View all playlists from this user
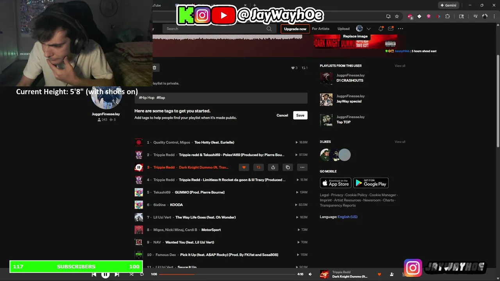Screen dimensions: 500x281 point(400,66)
